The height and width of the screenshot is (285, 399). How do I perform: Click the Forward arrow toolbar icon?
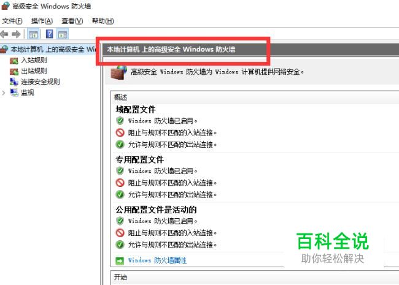(x=16, y=34)
